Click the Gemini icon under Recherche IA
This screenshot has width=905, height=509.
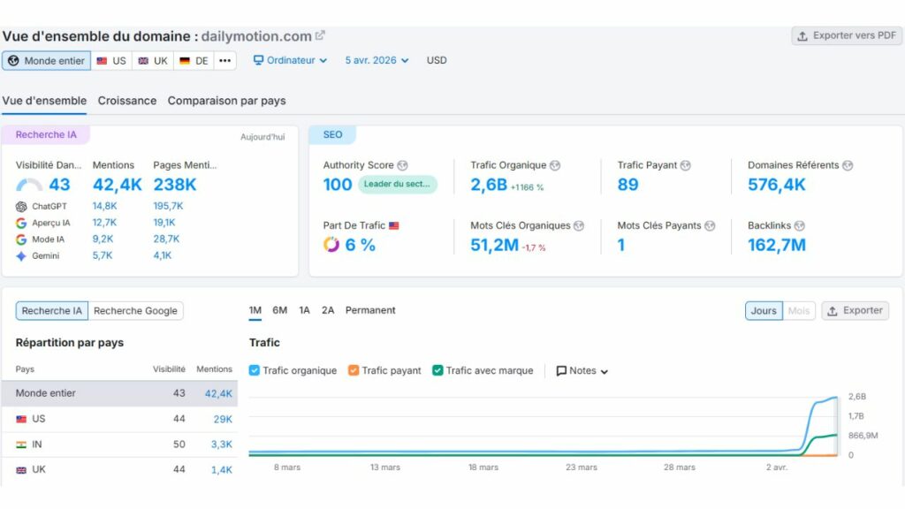pyautogui.click(x=20, y=254)
